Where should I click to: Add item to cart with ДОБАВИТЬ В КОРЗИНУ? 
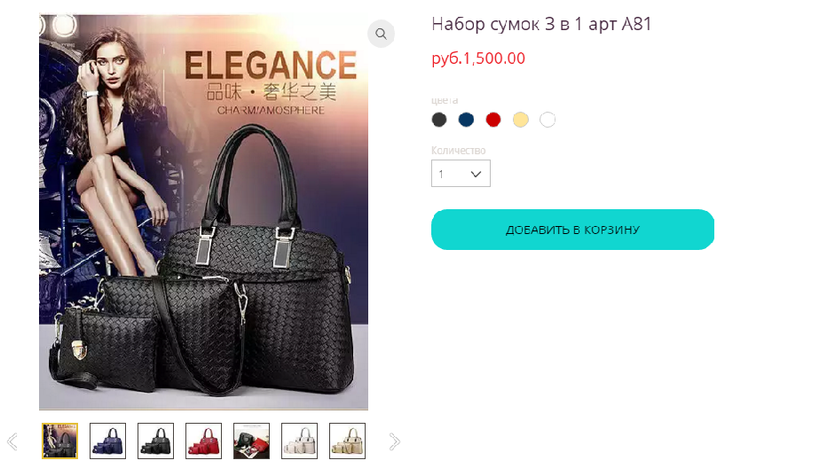coord(572,230)
